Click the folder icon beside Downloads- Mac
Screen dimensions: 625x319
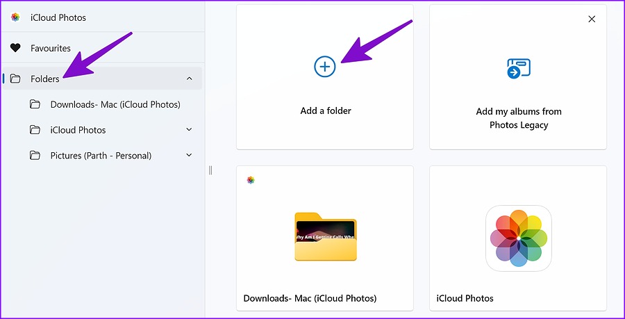35,104
